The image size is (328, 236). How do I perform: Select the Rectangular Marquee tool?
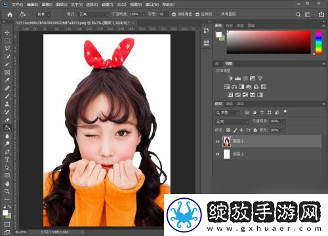[7, 41]
